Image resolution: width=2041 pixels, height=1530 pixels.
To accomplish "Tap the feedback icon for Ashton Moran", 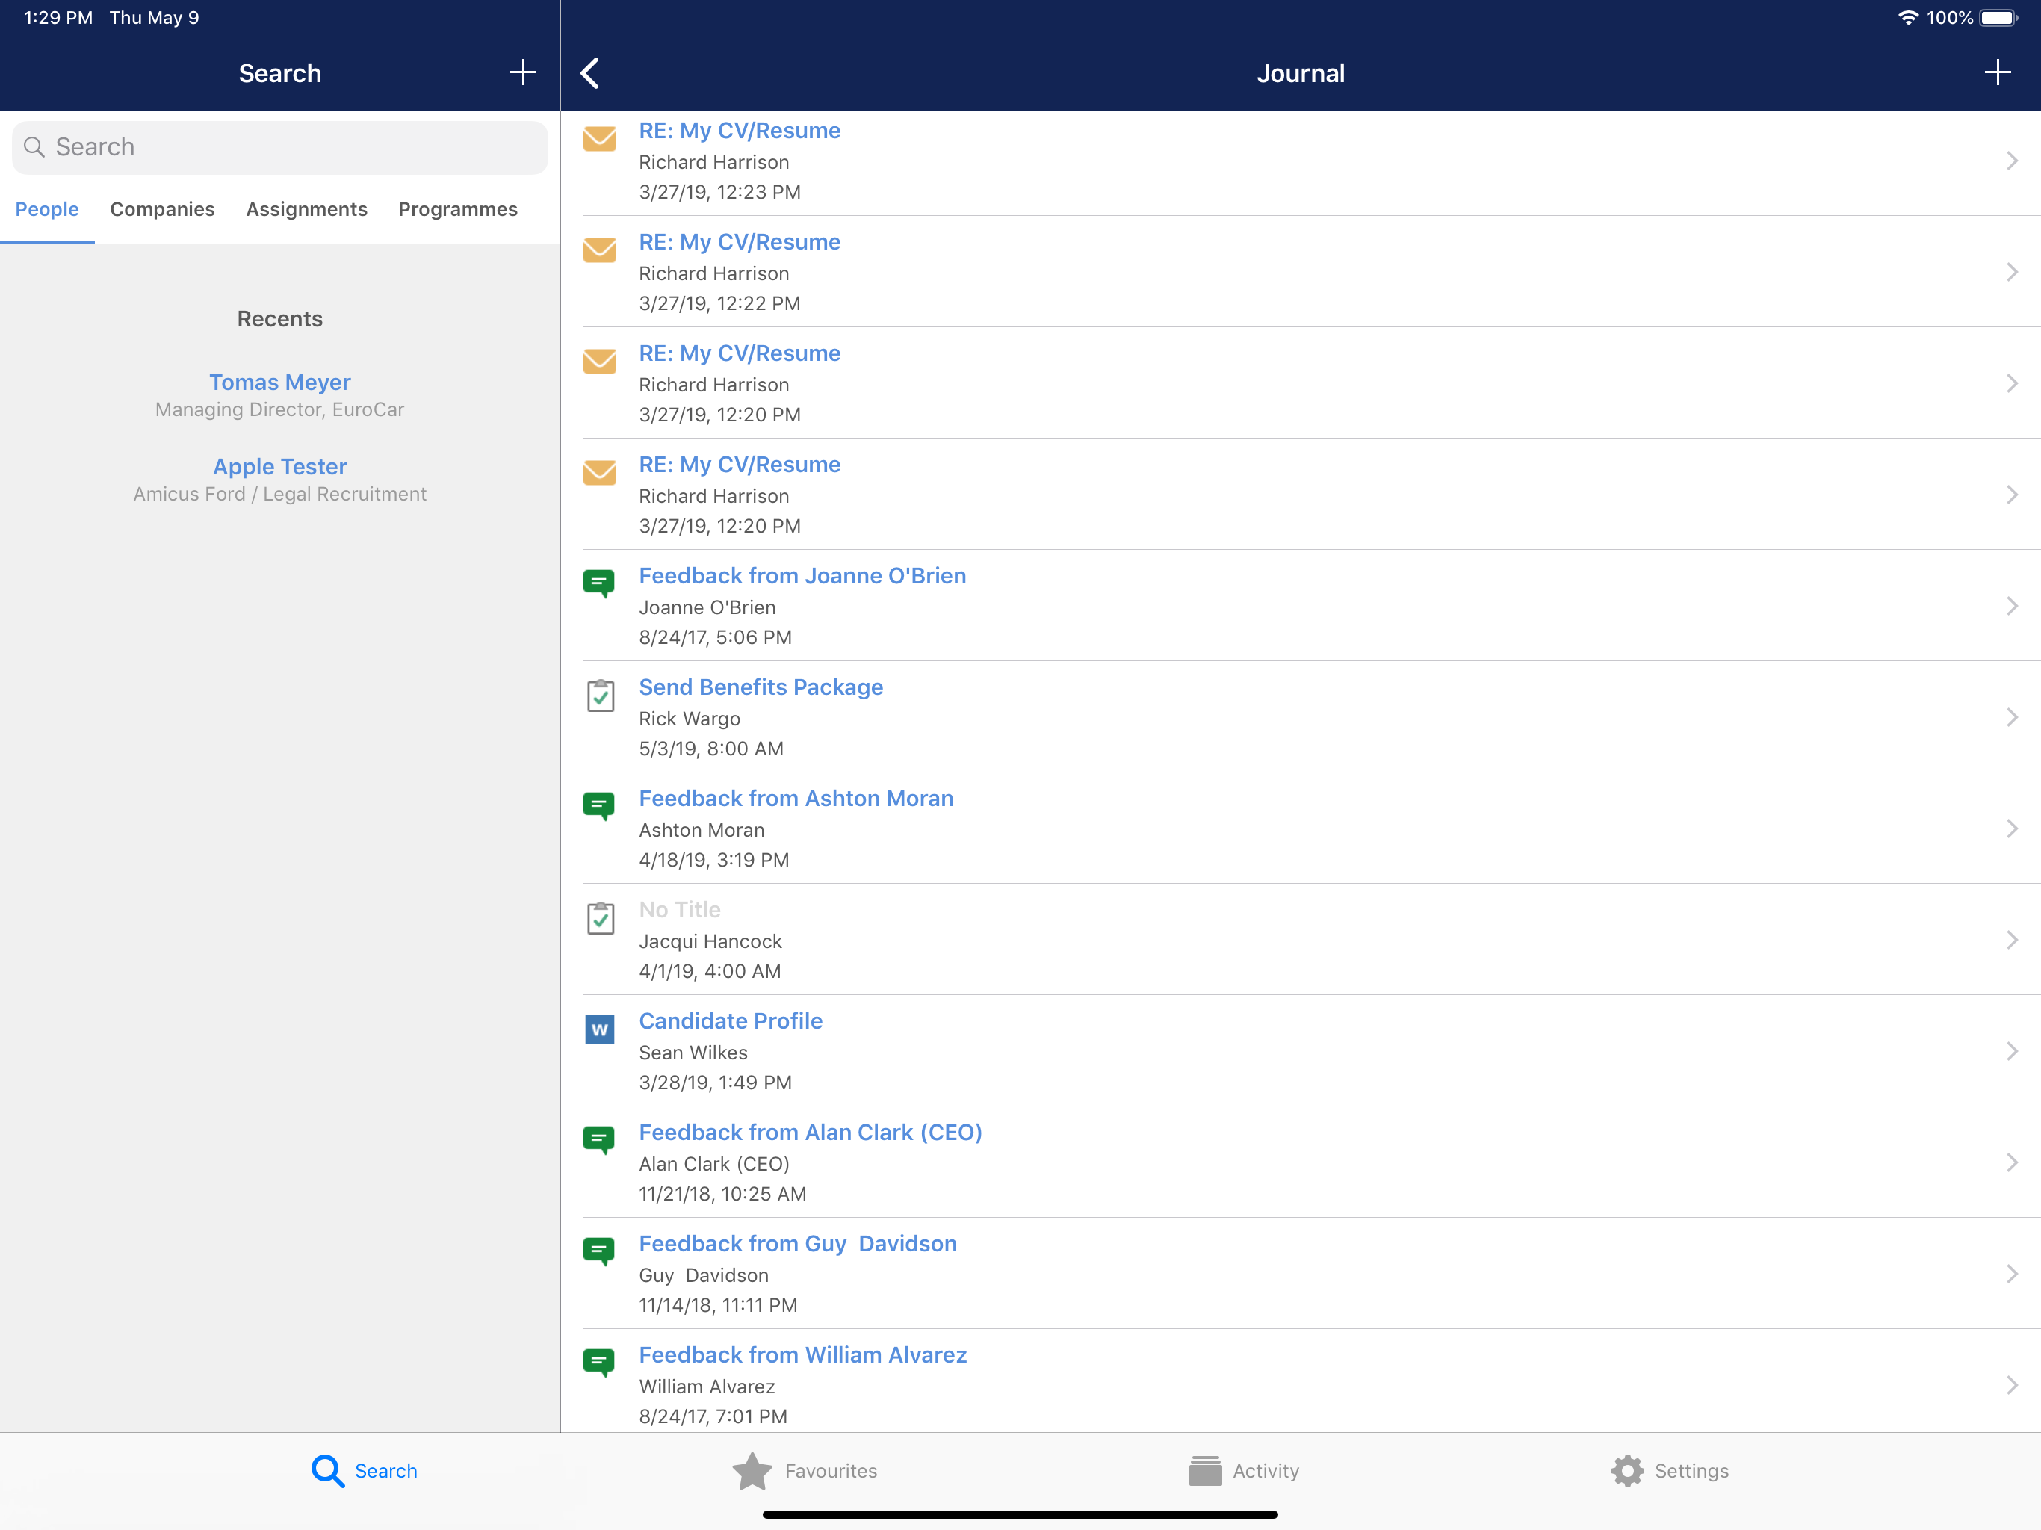I will (x=600, y=807).
